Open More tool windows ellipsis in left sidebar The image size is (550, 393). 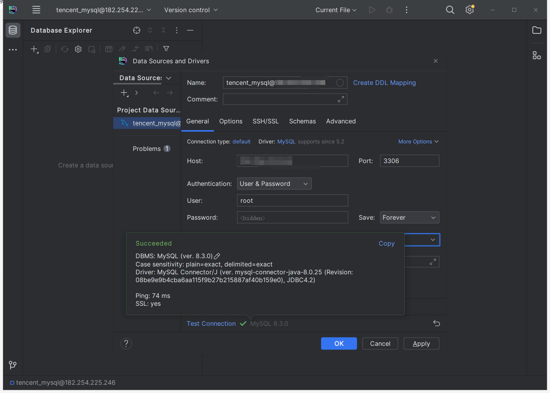[x=13, y=50]
